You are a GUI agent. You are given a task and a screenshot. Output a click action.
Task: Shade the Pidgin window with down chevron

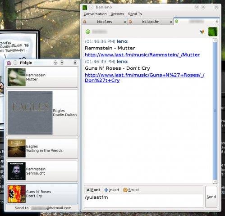(x=55, y=63)
